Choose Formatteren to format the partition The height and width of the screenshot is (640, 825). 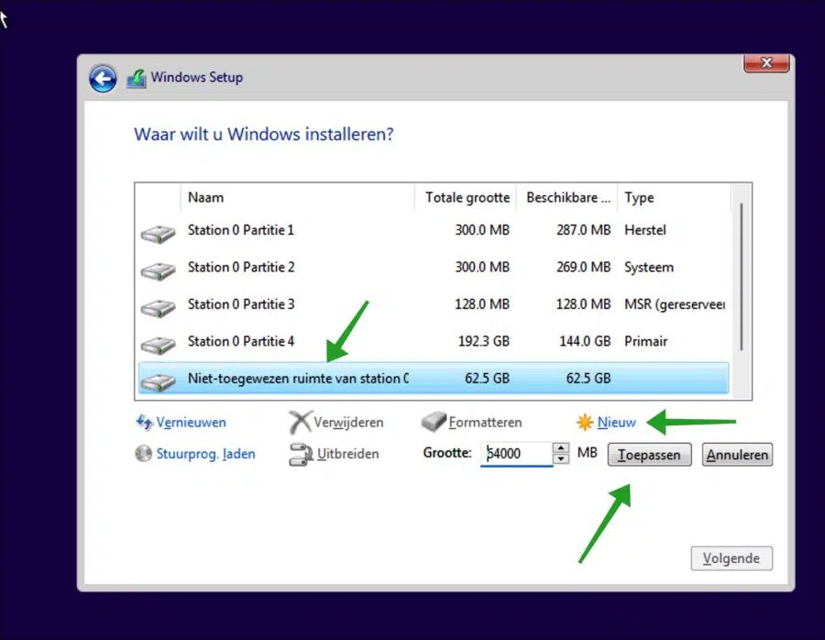(485, 423)
